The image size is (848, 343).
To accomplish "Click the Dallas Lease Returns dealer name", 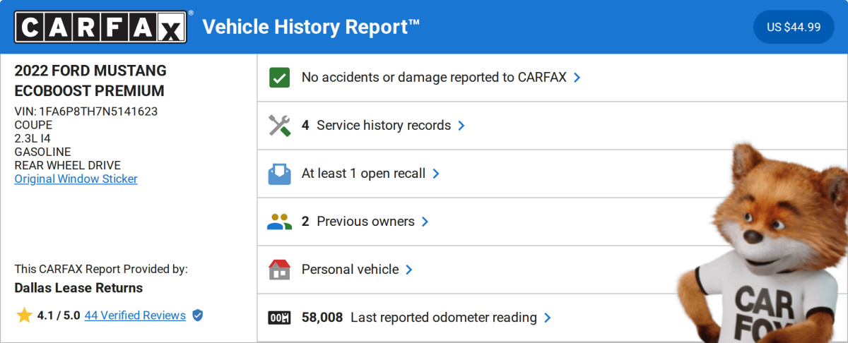I will click(78, 288).
